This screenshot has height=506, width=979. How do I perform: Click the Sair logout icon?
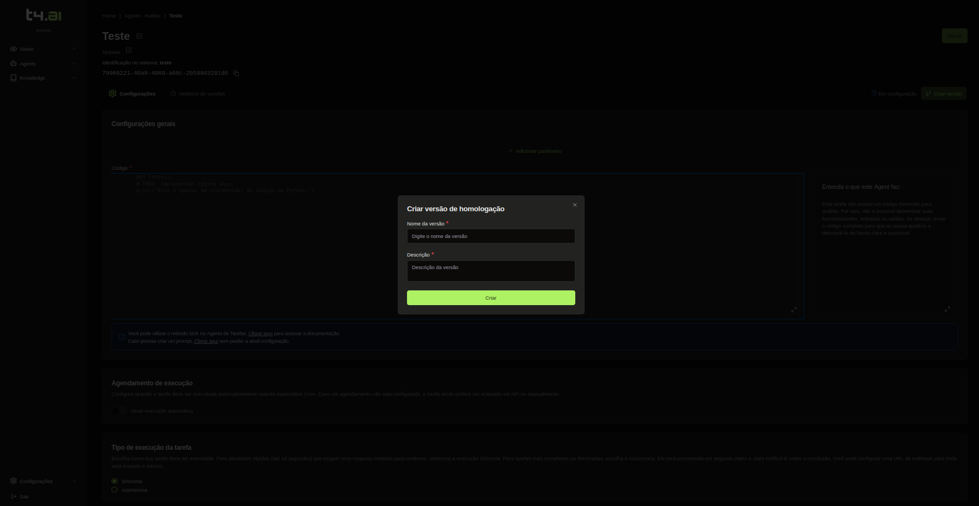point(14,496)
